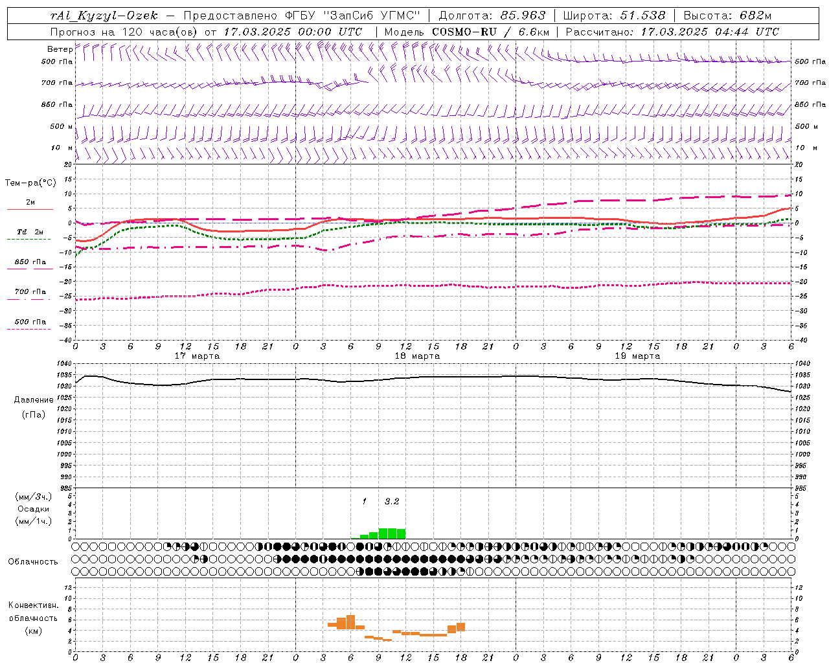
Task: Click the Осадки panel label
Action: click(x=34, y=509)
